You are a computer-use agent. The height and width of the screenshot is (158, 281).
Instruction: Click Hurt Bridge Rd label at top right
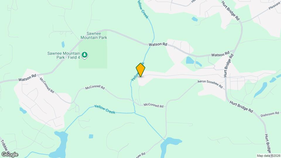231,11
